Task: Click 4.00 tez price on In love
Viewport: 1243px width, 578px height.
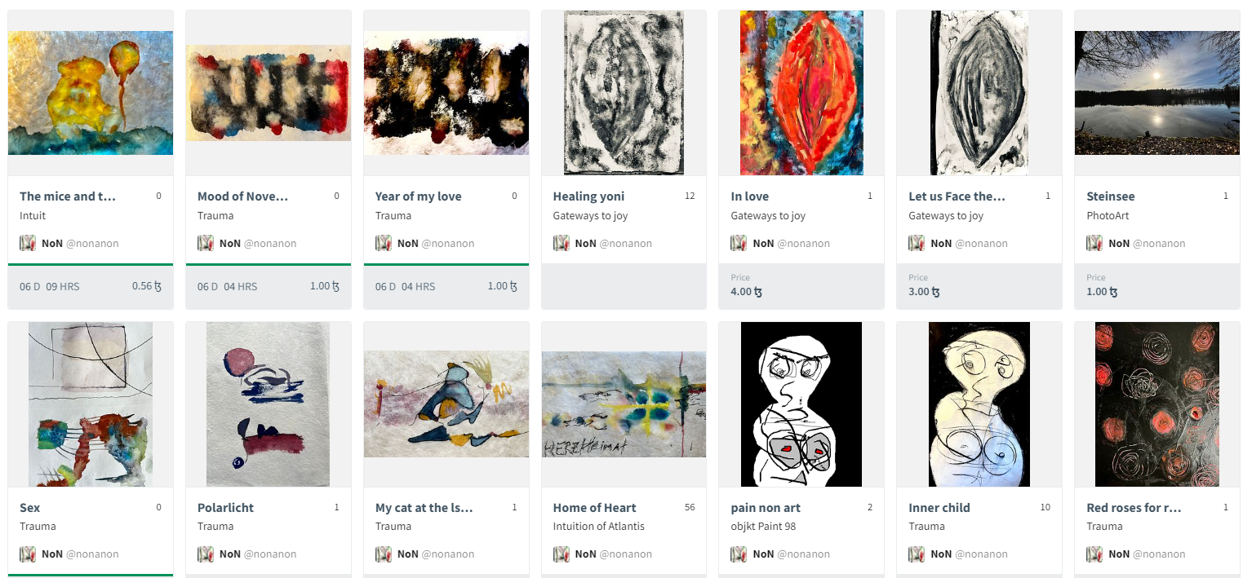Action: click(x=746, y=291)
